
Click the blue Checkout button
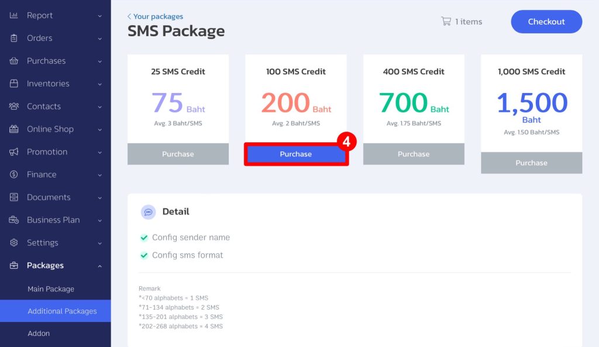point(546,22)
